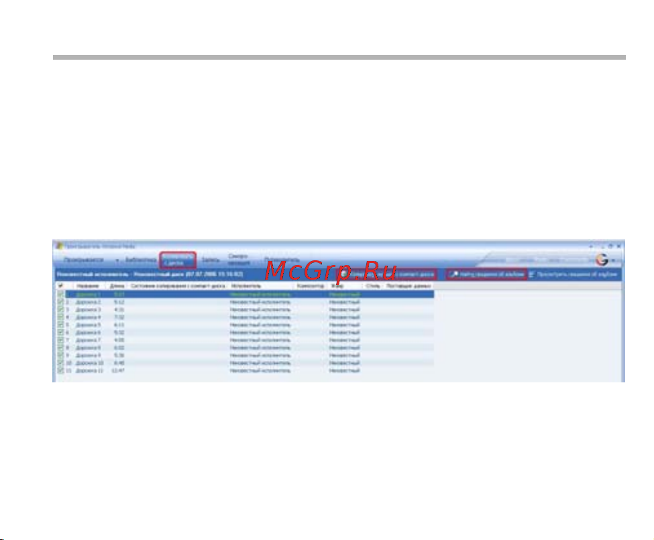Screen dimensions: 654x540
Task: Uncheck the checkbox for Дорожка 6
Action: point(60,332)
